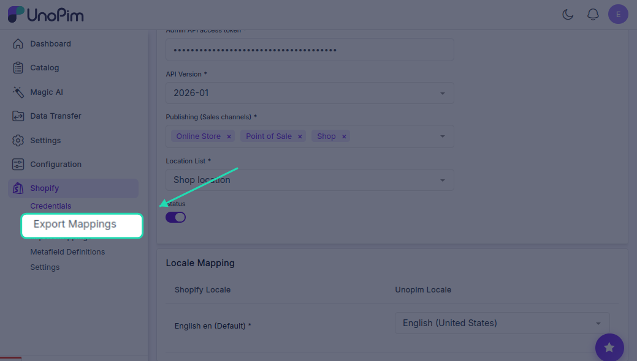
Task: Open Metafield Definitions submenu link
Action: [67, 252]
